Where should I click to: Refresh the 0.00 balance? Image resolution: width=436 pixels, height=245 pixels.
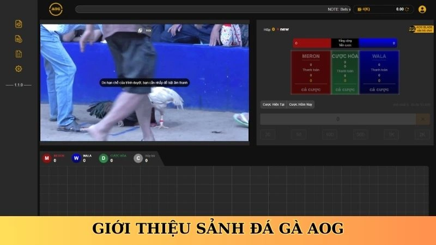click(407, 9)
